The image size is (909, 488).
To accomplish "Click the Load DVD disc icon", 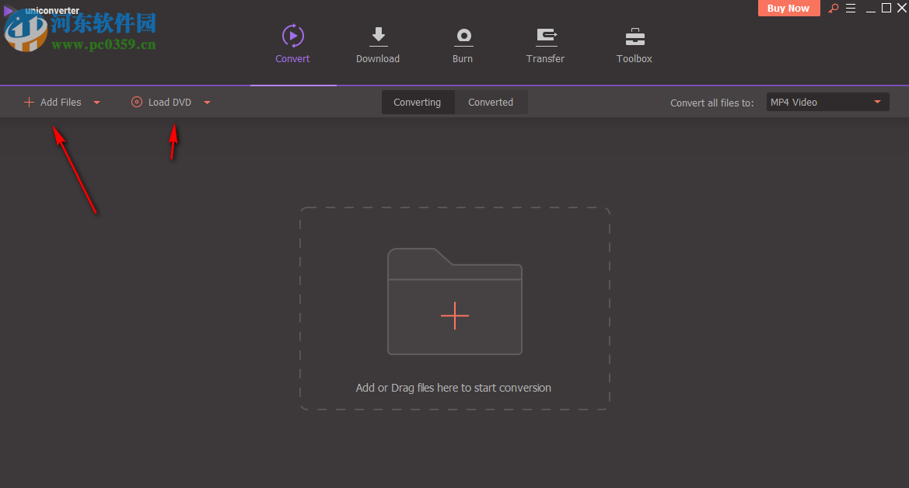I will (x=136, y=102).
